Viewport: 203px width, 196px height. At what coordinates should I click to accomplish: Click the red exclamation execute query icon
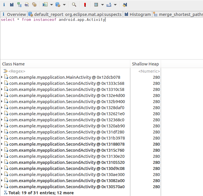85,5
